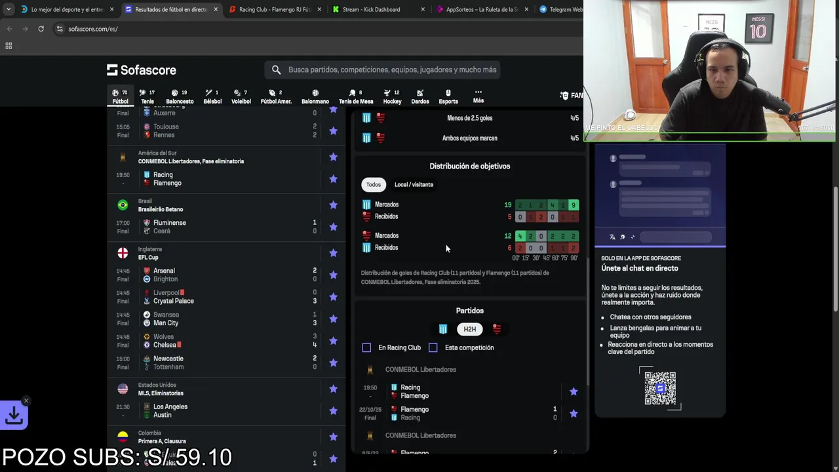Open the Inglaterra flag league icon

pos(123,253)
